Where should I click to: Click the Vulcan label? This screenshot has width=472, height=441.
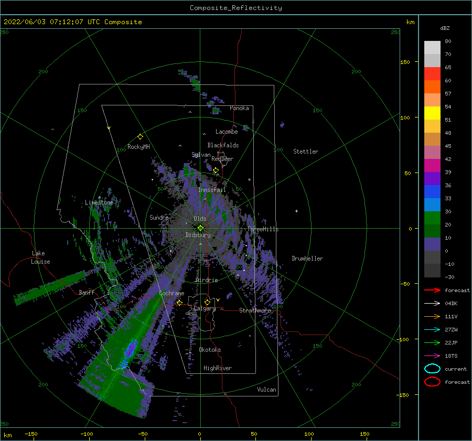[266, 390]
